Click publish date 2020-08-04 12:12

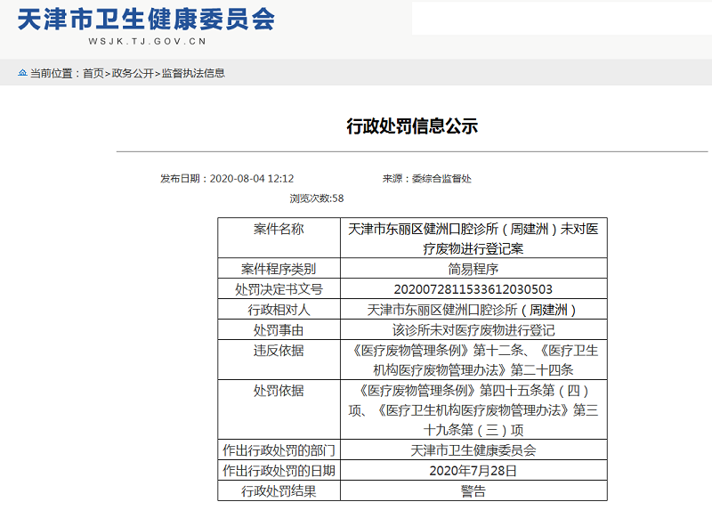252,179
